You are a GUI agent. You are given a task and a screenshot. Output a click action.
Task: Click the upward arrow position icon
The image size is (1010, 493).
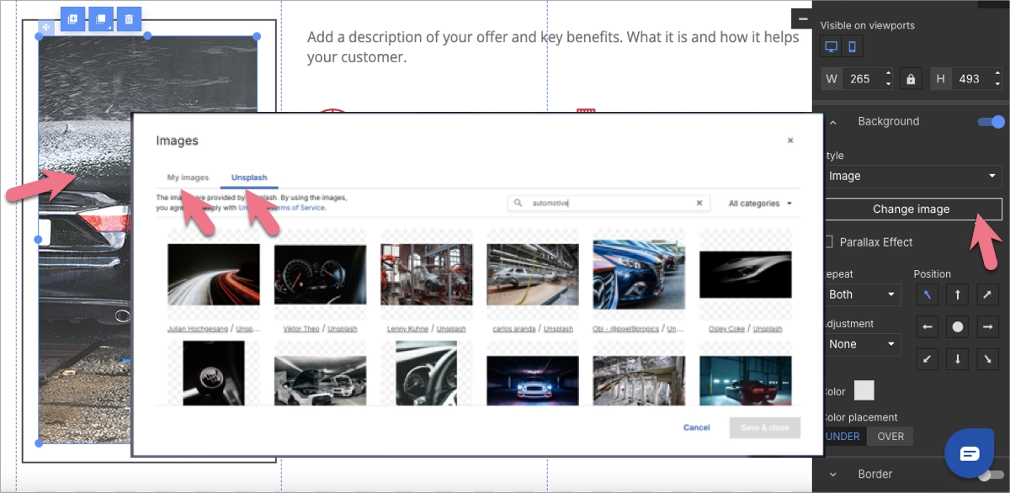pyautogui.click(x=957, y=294)
